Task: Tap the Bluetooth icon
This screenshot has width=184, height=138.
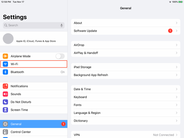Action: (5, 72)
